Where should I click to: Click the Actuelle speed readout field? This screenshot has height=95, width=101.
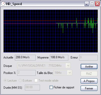click(25, 58)
